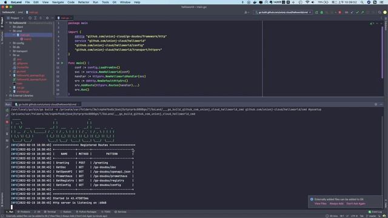
Task: Open macOS Spotlight search icon
Action: [x=362, y=2]
